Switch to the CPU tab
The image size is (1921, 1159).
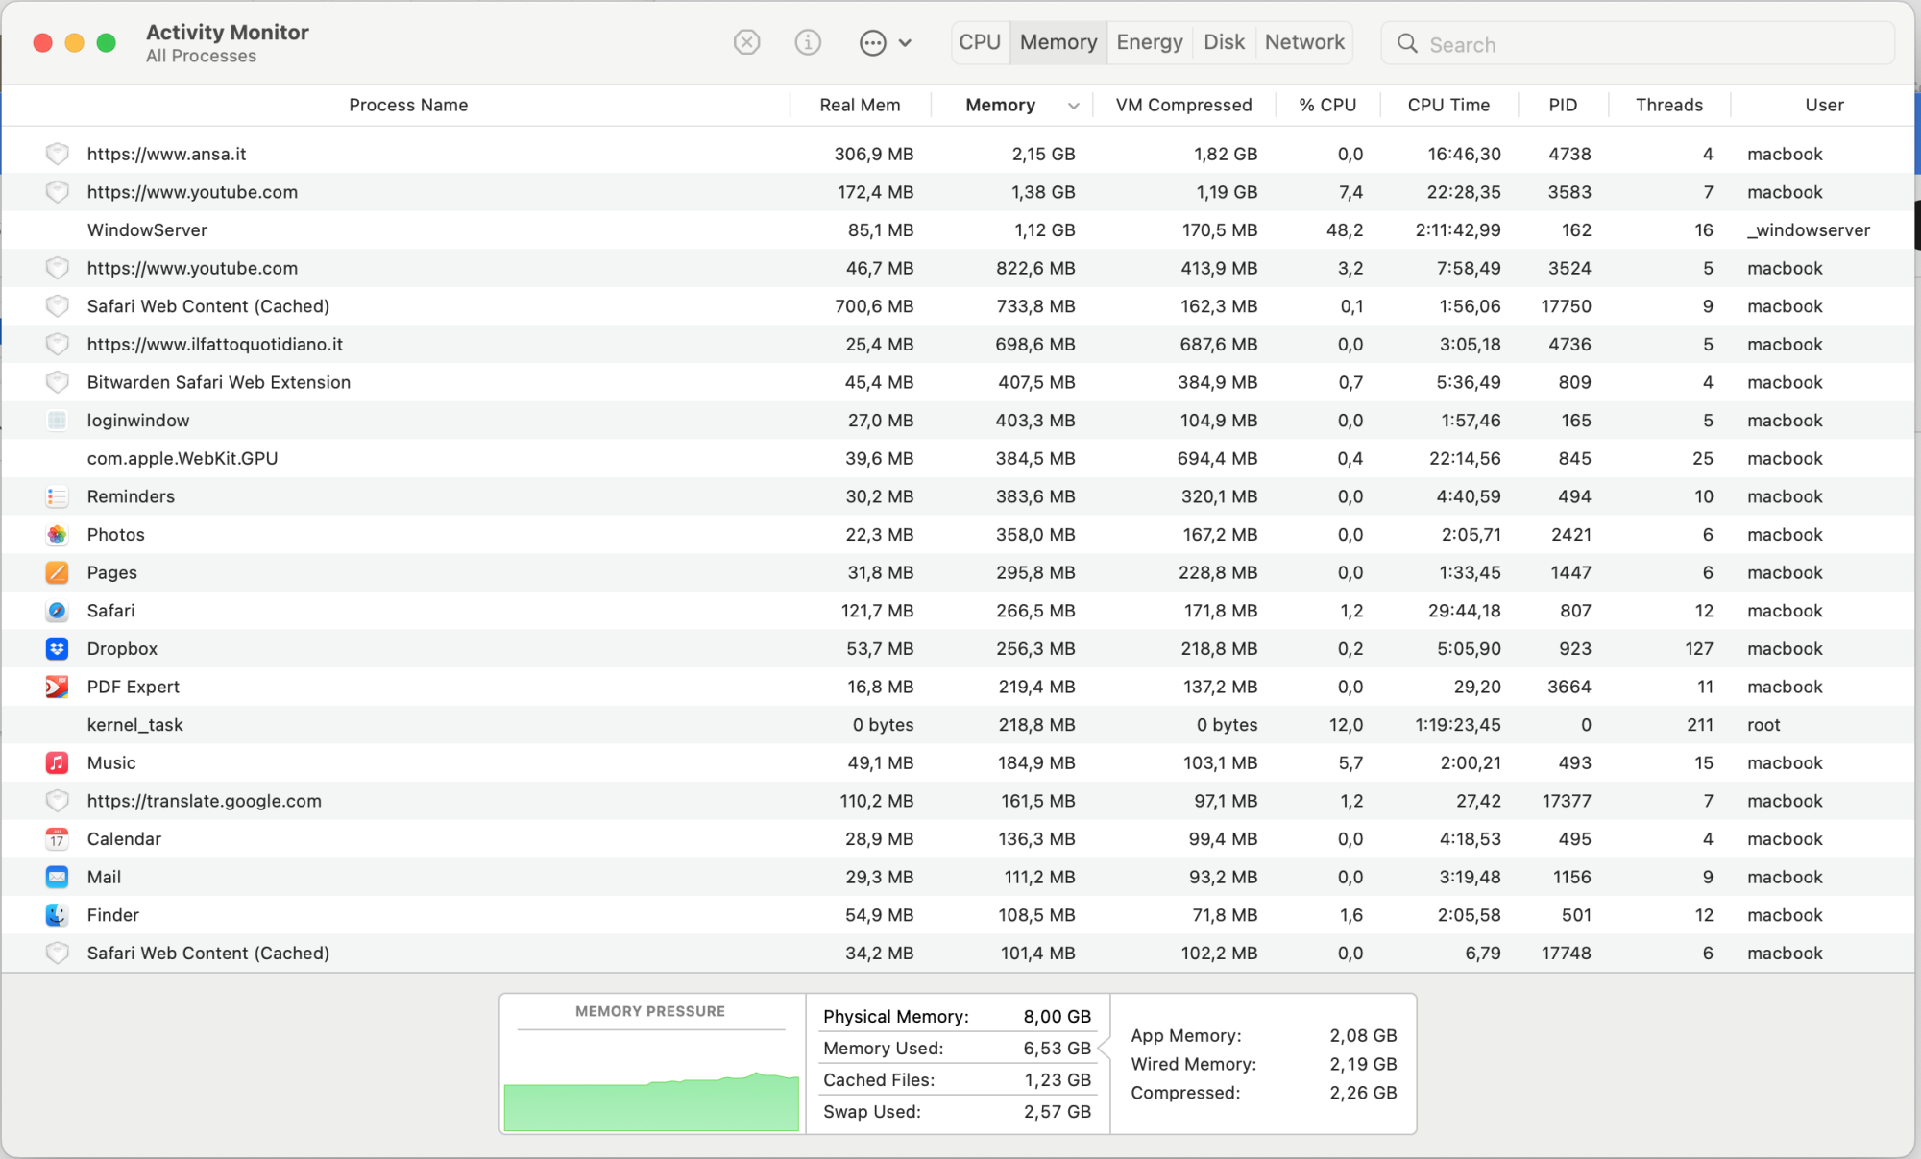pyautogui.click(x=980, y=42)
